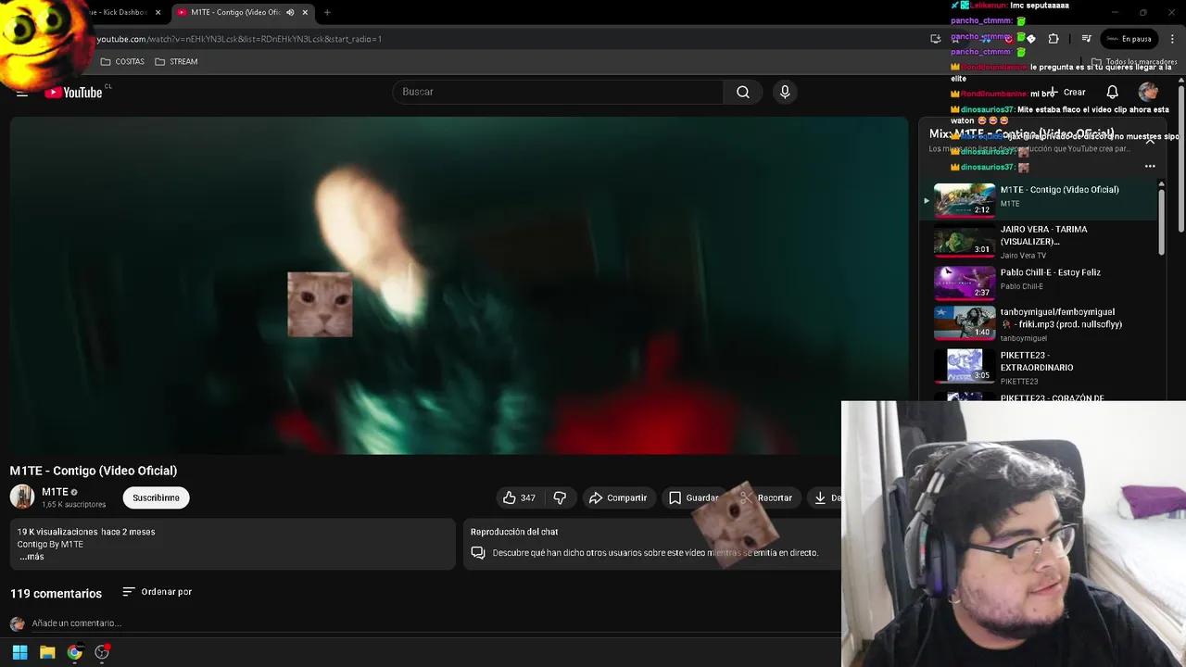Image resolution: width=1186 pixels, height=667 pixels.
Task: Like the video with thumbs-up button
Action: click(519, 497)
